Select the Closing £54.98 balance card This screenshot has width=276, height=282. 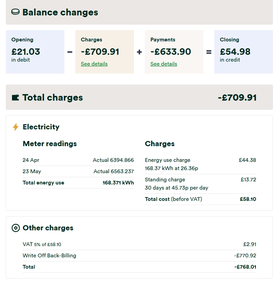pos(243,52)
